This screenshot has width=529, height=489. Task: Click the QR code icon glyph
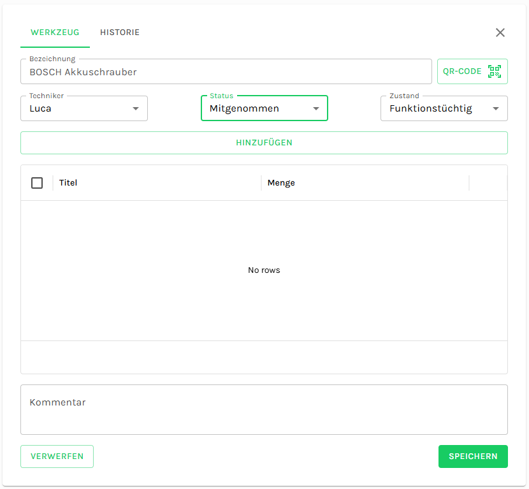(x=495, y=71)
